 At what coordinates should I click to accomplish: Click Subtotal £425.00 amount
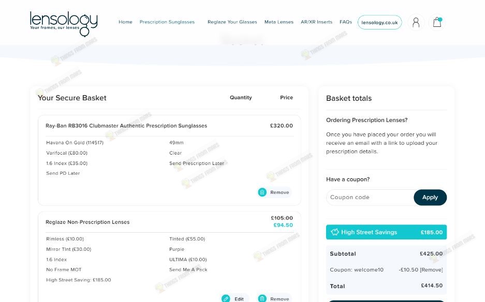point(431,253)
